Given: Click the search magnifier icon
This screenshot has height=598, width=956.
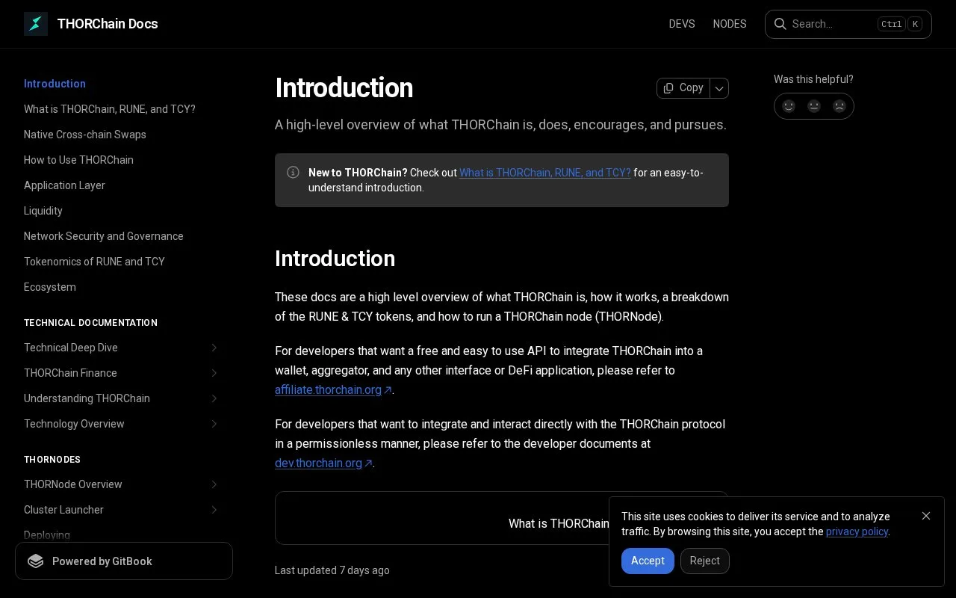Looking at the screenshot, I should coord(780,24).
